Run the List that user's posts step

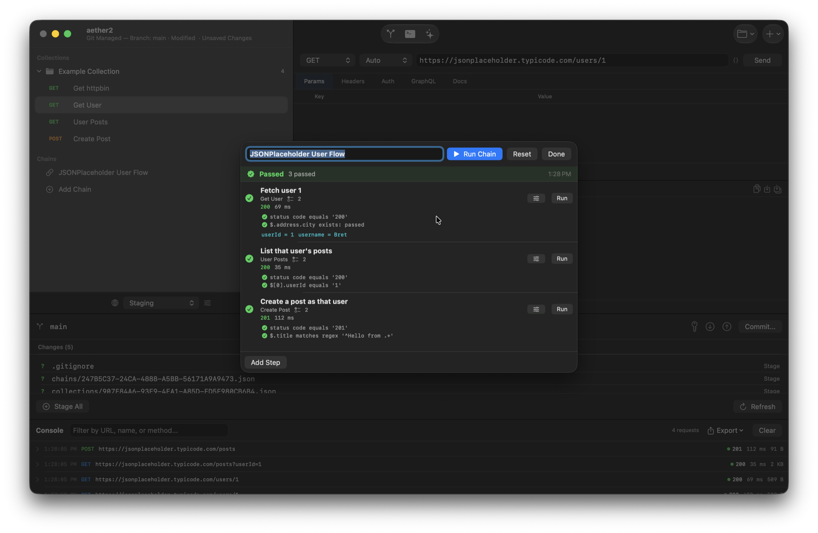(x=561, y=259)
